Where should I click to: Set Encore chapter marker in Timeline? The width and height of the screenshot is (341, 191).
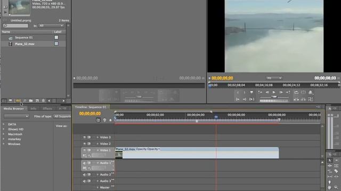tap(104, 120)
